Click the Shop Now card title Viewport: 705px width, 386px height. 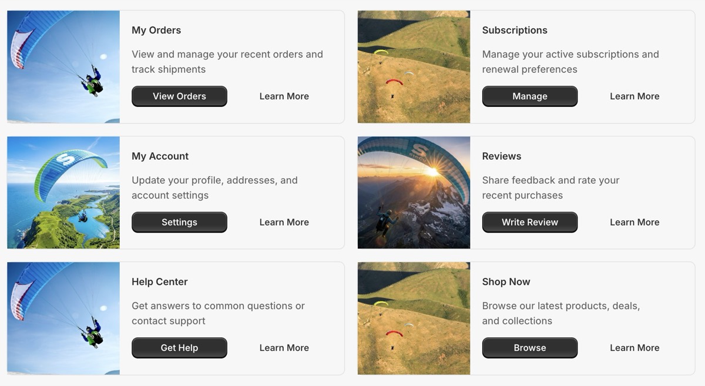click(506, 282)
